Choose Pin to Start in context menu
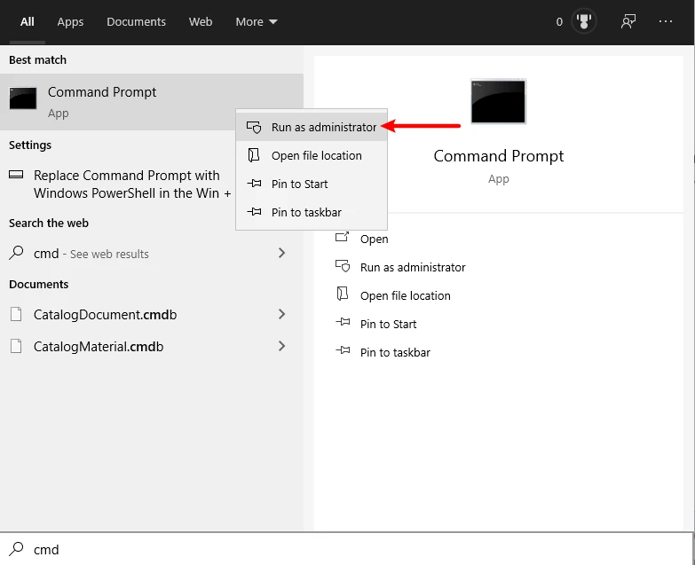The image size is (695, 565). [x=312, y=184]
